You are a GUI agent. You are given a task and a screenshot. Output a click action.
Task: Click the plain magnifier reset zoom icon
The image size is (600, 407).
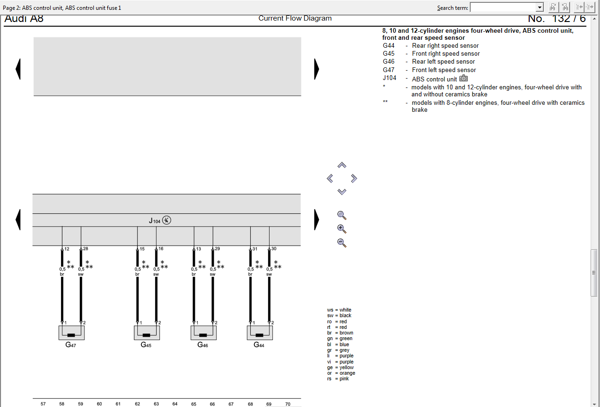point(342,215)
